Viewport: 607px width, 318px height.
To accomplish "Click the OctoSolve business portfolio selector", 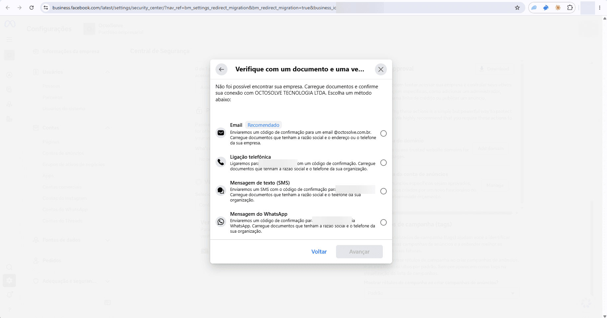I will point(114,29).
